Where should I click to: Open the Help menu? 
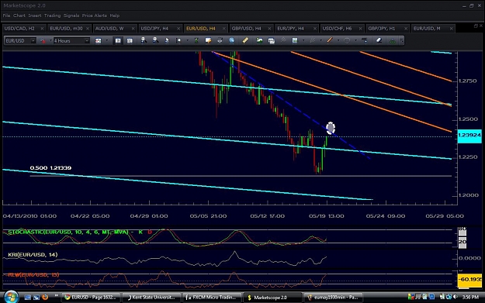pos(114,15)
